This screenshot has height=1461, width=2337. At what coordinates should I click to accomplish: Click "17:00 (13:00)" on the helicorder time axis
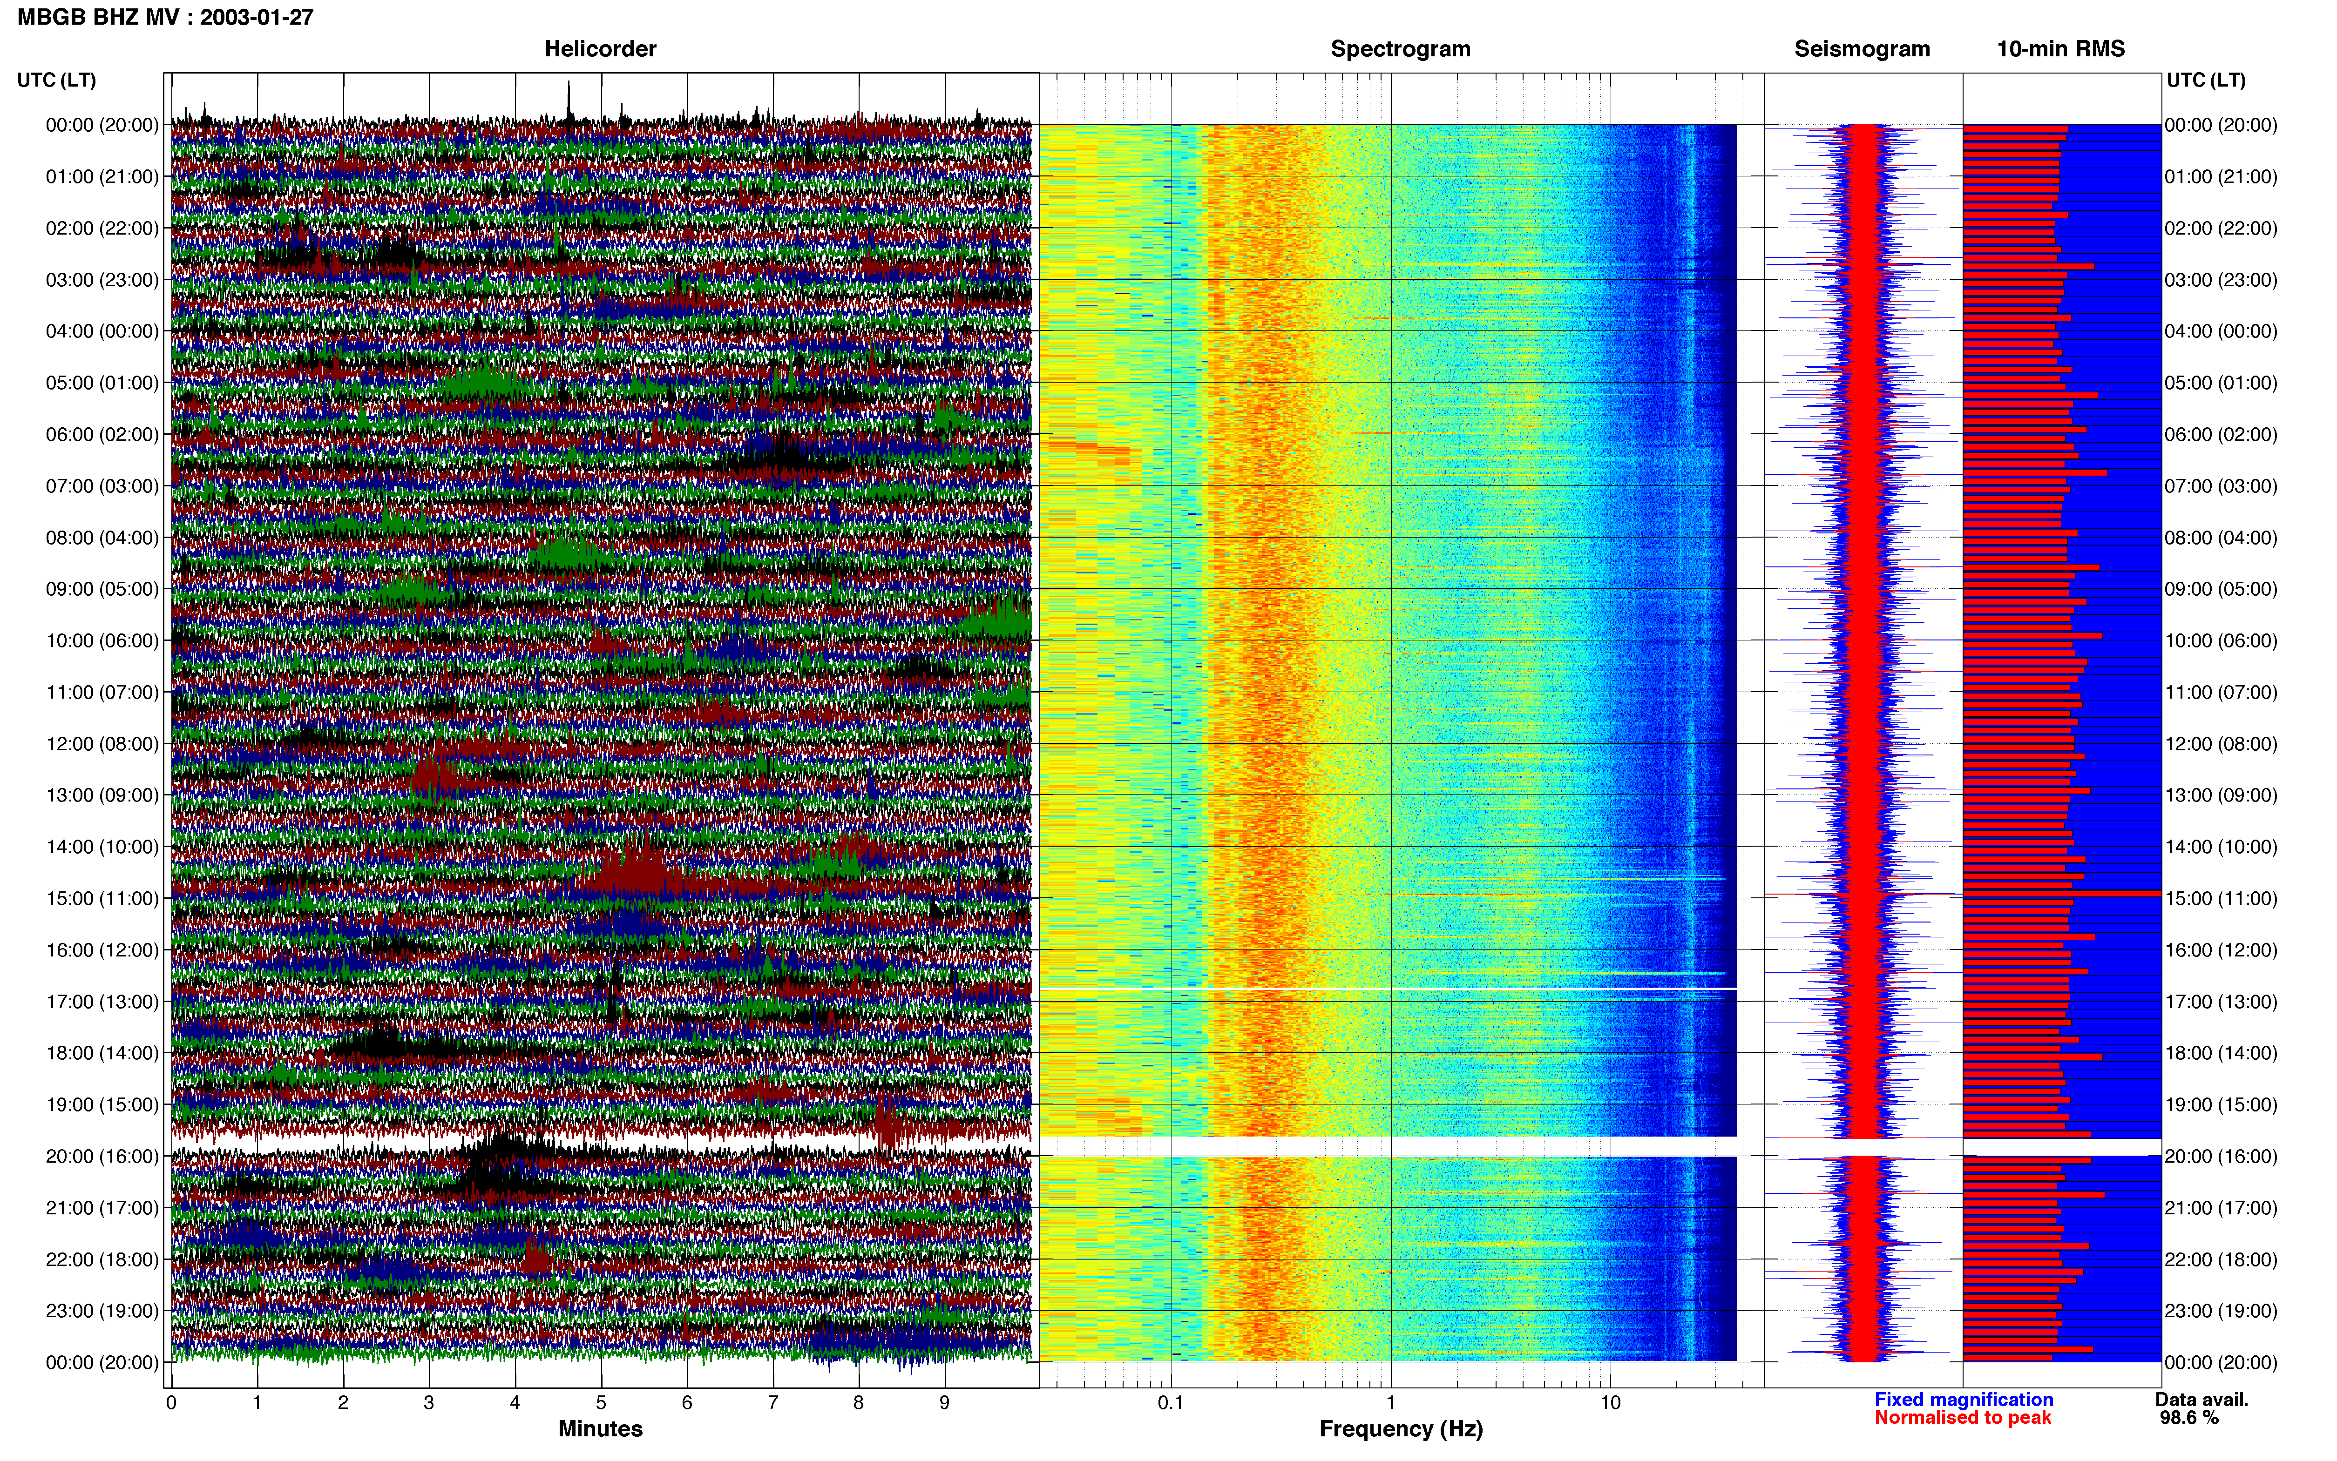(102, 1001)
